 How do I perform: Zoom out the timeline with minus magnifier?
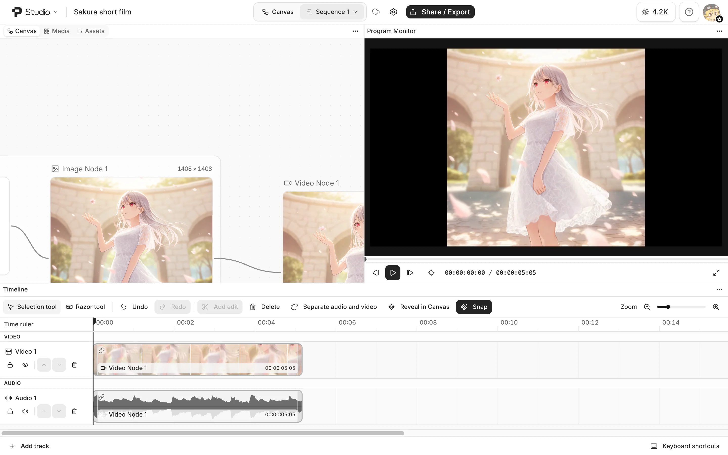tap(647, 307)
